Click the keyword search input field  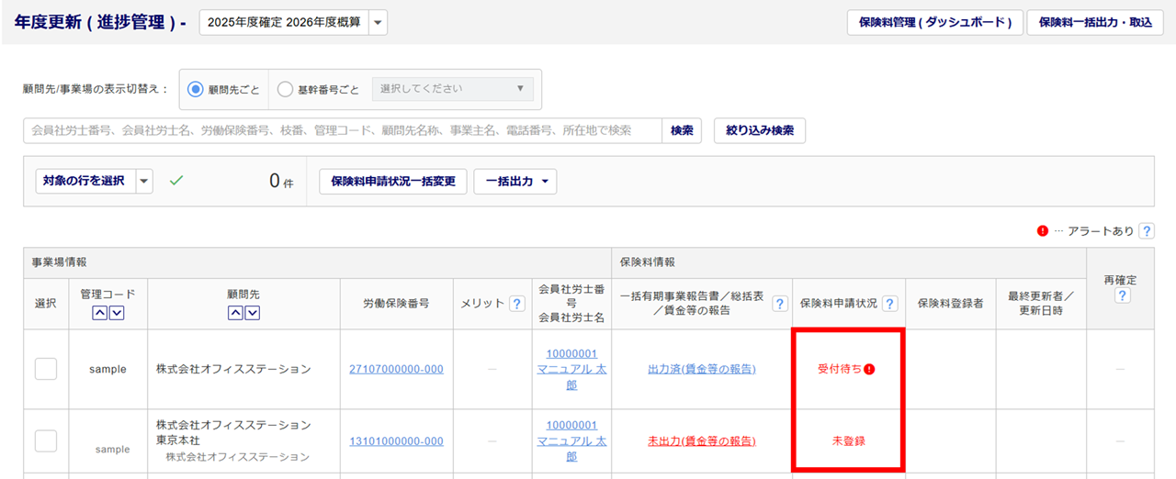[342, 130]
